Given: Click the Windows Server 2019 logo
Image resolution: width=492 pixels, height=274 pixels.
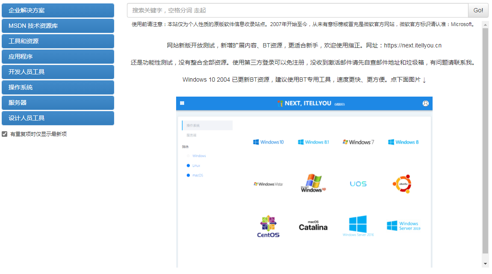Looking at the screenshot, I should (404, 226).
